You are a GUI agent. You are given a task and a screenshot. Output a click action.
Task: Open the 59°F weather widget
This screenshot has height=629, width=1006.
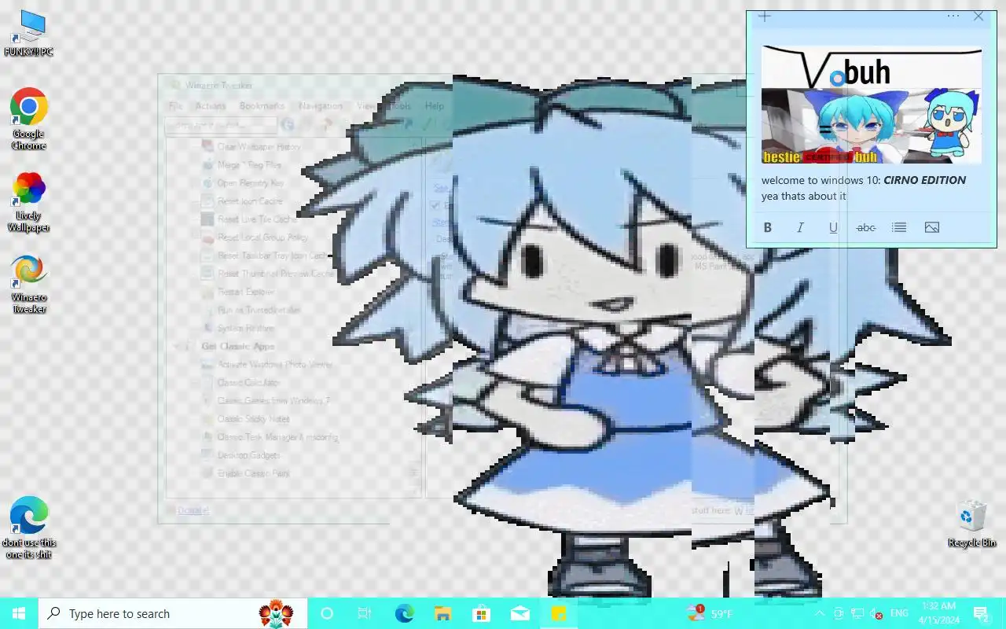pos(709,613)
